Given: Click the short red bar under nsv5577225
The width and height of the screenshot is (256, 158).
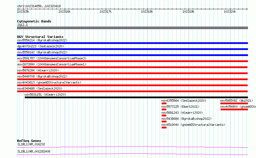Looking at the screenshot, I should pyautogui.click(x=164, y=109).
